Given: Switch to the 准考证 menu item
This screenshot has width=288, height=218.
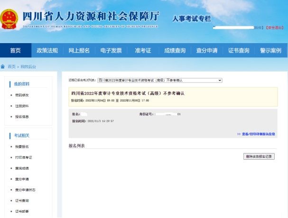Looking at the screenshot, I should click(x=143, y=51).
